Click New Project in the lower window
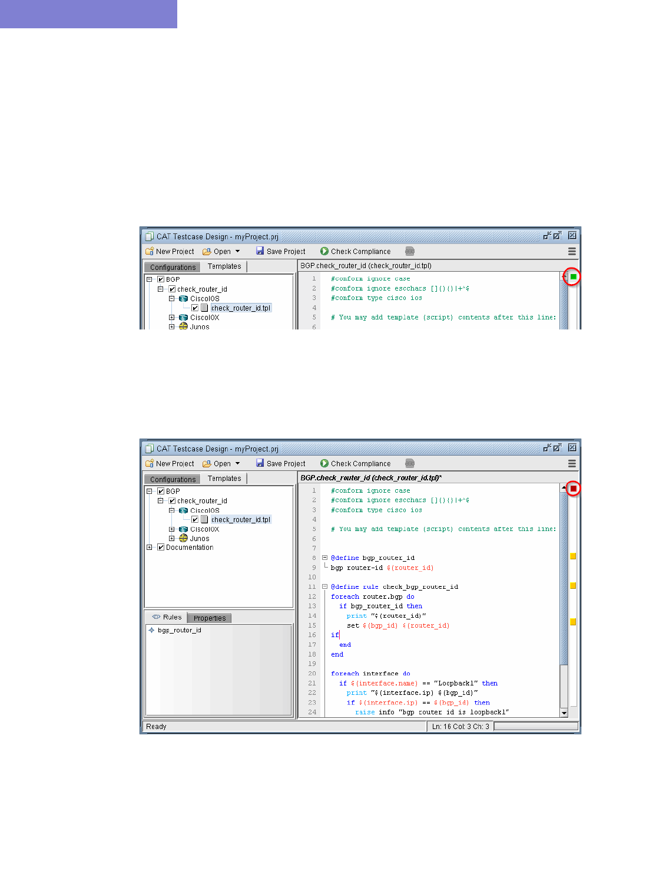This screenshot has height=877, width=656. pyautogui.click(x=170, y=464)
